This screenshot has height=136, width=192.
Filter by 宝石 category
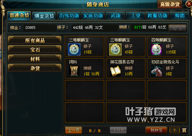(x=35, y=50)
